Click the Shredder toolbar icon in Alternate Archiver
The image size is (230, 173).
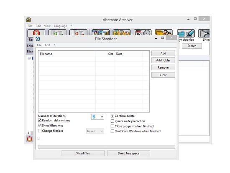click(204, 33)
